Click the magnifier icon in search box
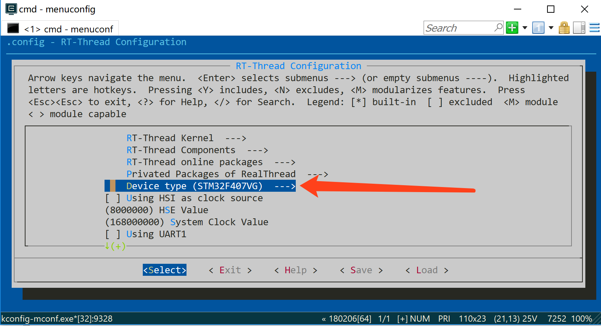 coord(498,28)
